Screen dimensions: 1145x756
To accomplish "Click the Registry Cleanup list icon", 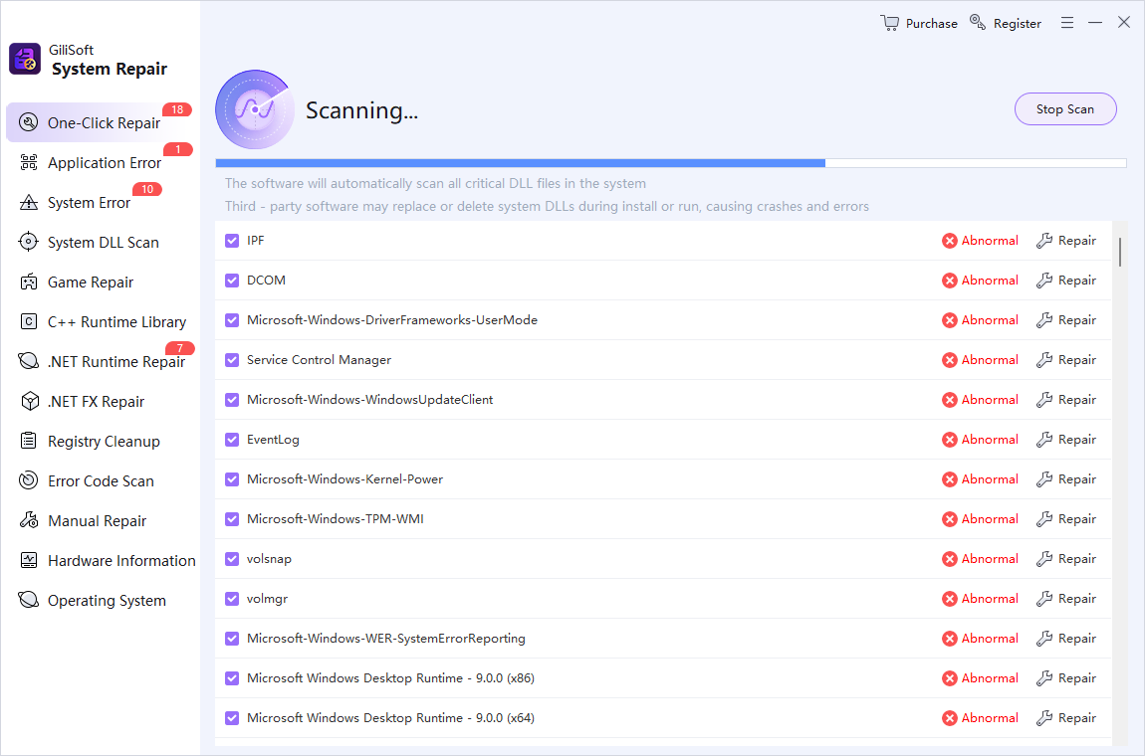I will click(29, 441).
